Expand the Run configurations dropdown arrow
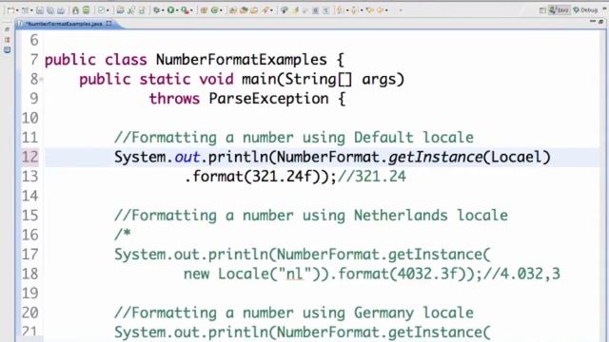Viewport: 609px width, 342px height. (x=177, y=10)
